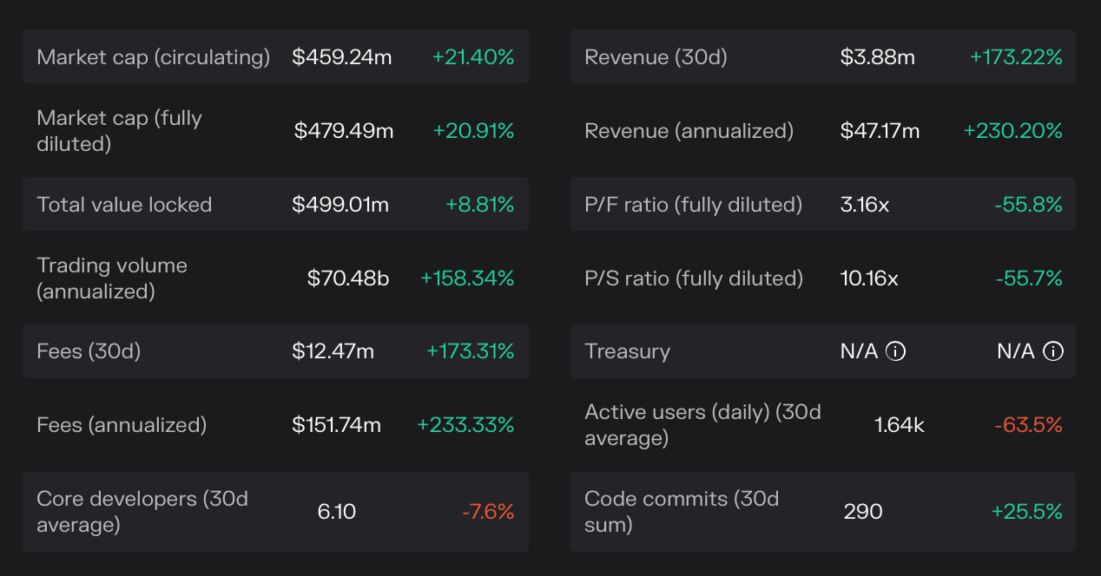Open Trading volume (annualized) metric
Viewport: 1101px width, 576px height.
[x=112, y=278]
